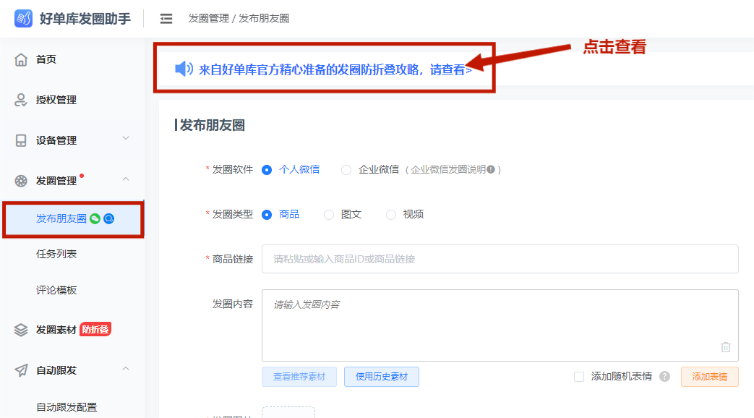Click the 添加表情 button

click(709, 377)
